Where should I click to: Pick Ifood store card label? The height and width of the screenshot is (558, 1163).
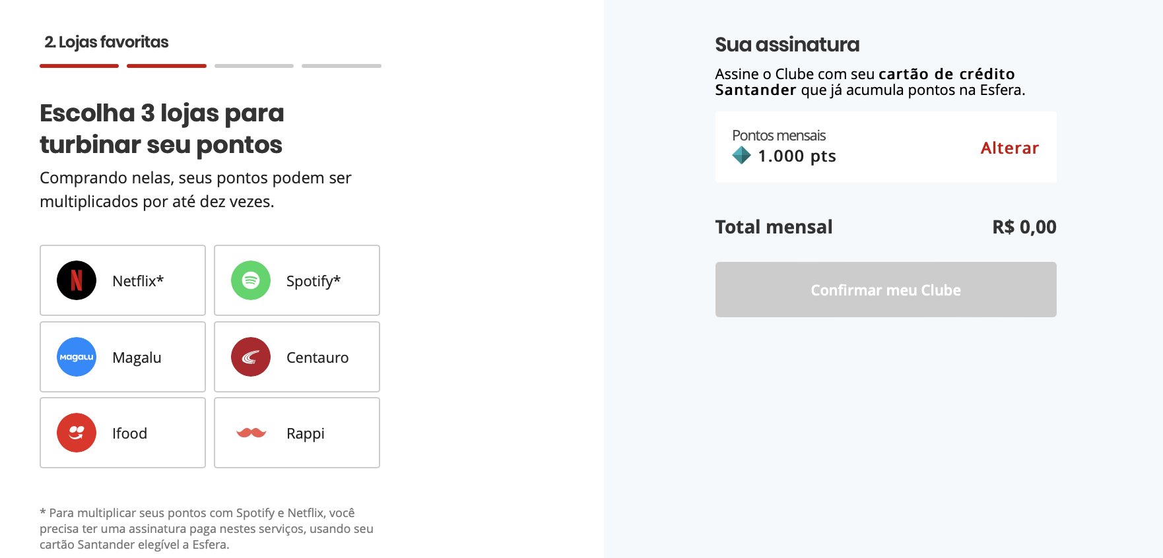tap(129, 433)
